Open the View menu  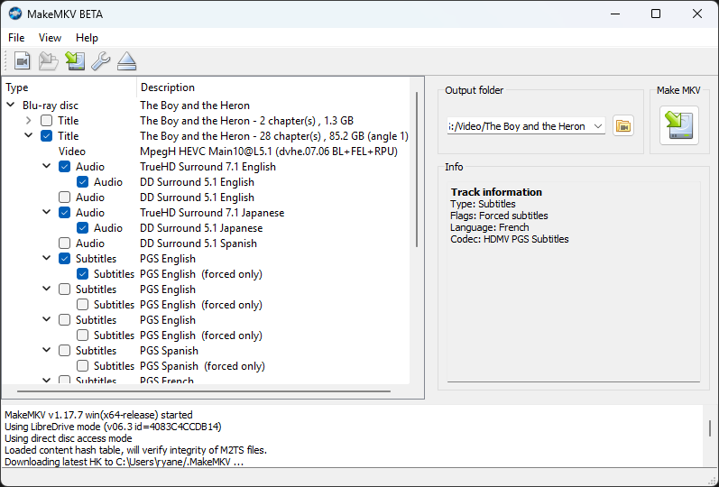[50, 38]
